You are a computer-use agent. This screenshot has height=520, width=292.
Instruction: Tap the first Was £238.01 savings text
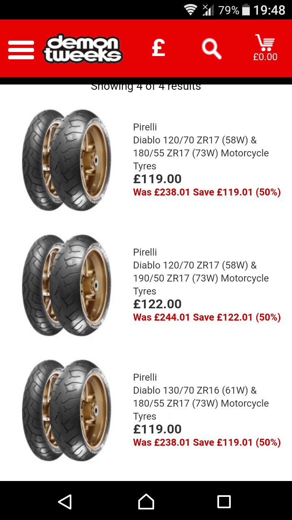[x=207, y=192]
